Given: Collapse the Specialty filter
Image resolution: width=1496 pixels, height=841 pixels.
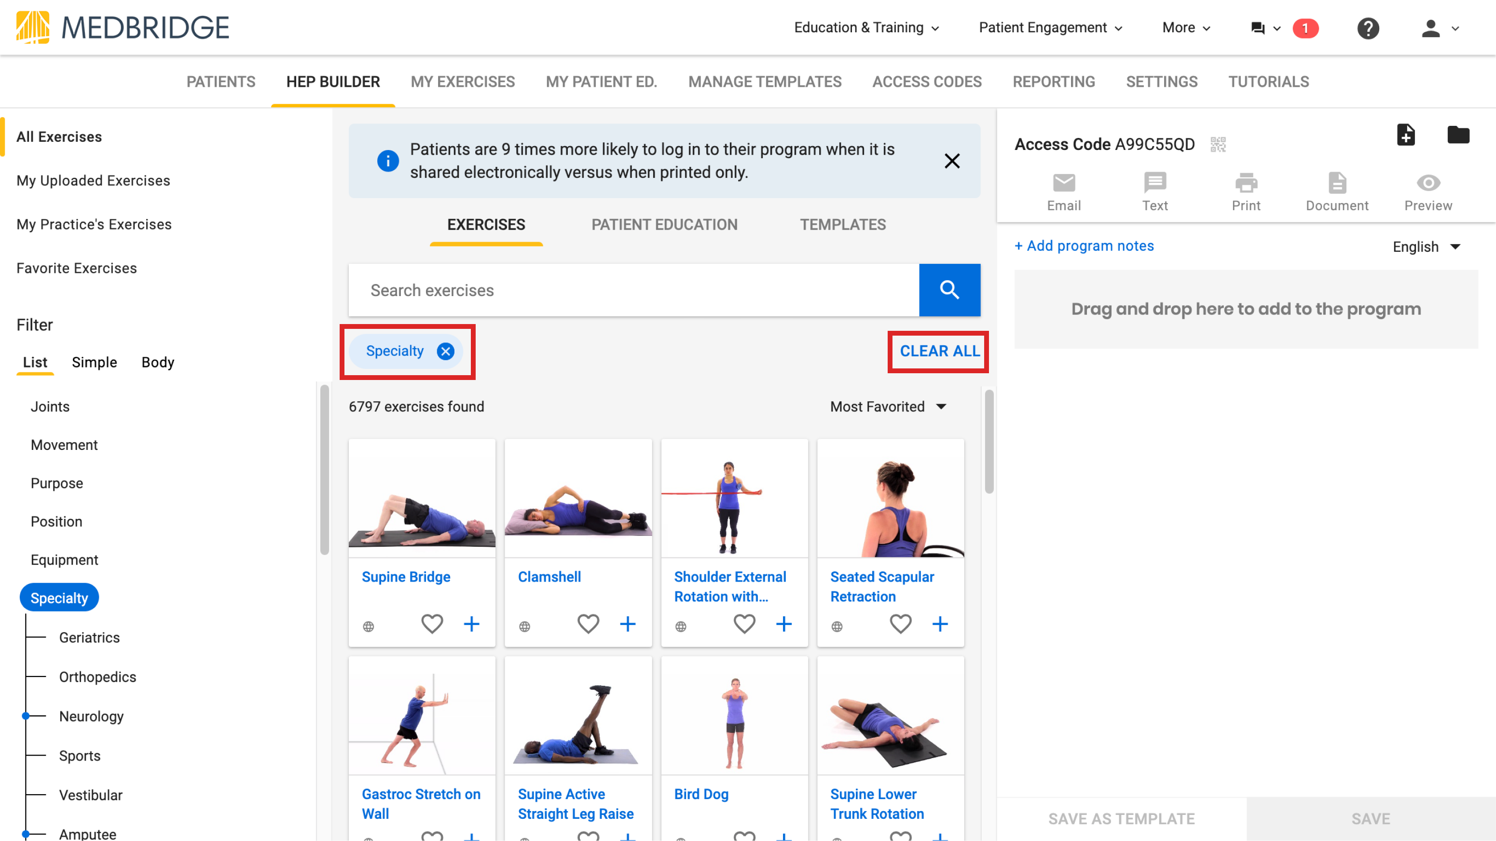Looking at the screenshot, I should [59, 598].
